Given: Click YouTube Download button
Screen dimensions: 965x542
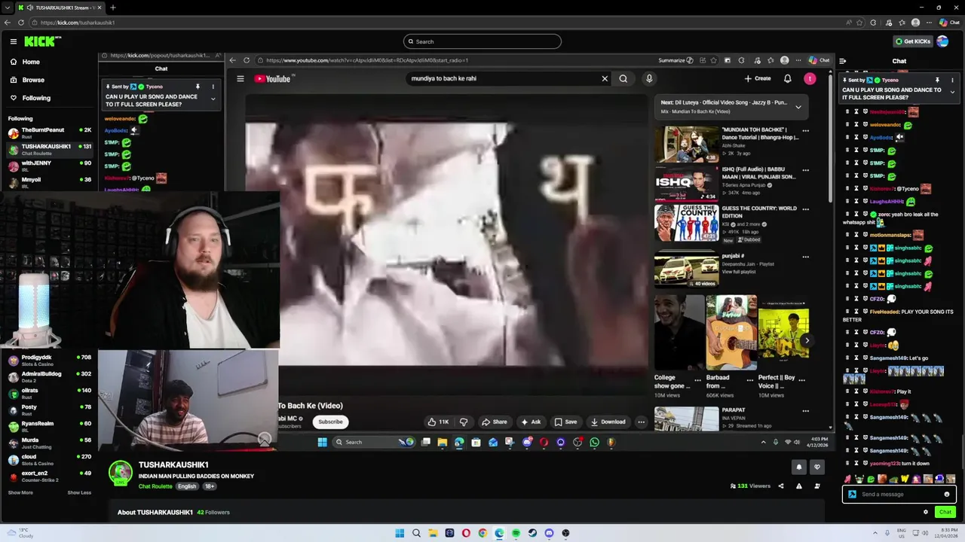Looking at the screenshot, I should tap(608, 422).
